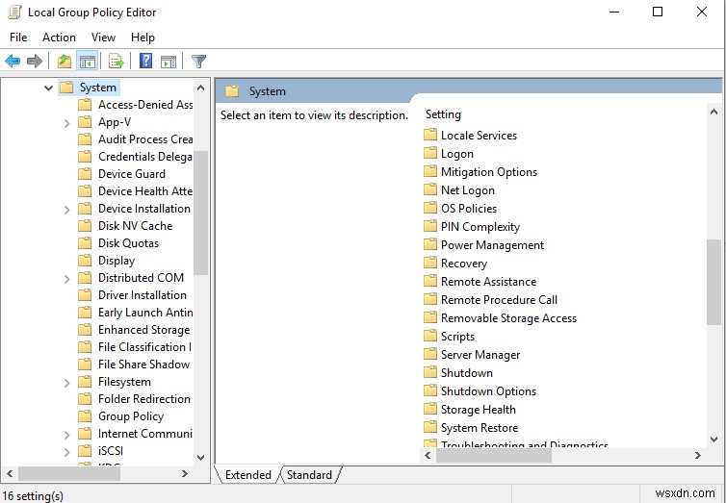Click the Filter funnel toolbar icon
The width and height of the screenshot is (726, 503).
tap(198, 61)
